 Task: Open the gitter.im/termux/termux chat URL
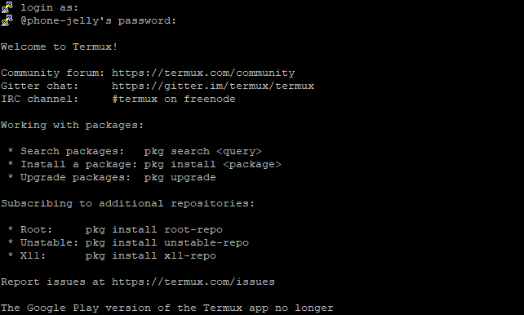213,86
